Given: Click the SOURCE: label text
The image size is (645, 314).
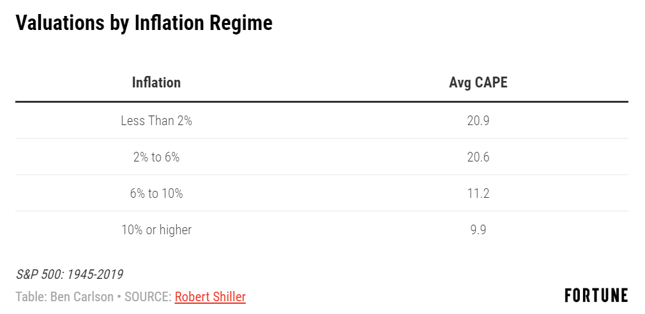Looking at the screenshot, I should [x=148, y=297].
